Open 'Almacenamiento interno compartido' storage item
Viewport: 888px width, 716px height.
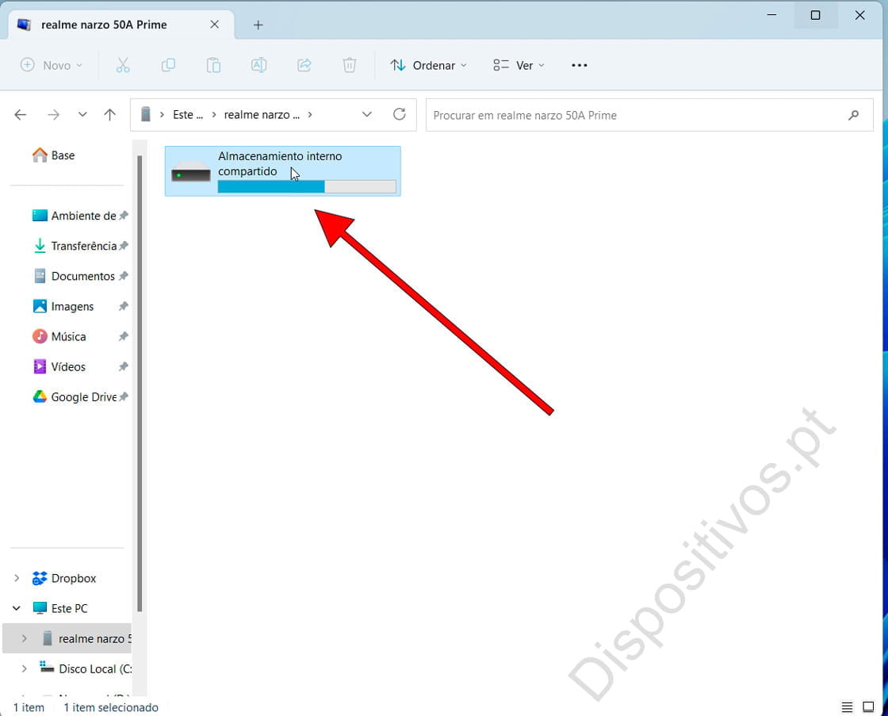[282, 171]
